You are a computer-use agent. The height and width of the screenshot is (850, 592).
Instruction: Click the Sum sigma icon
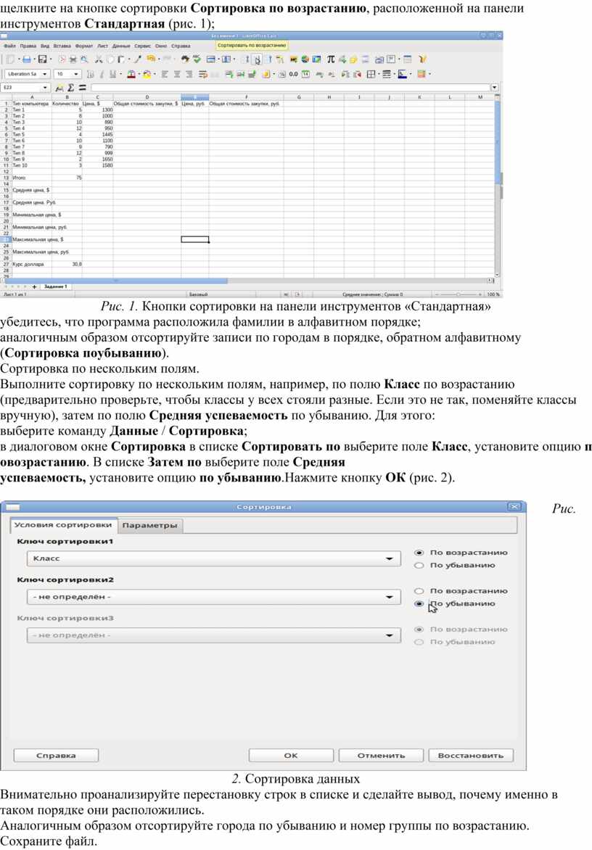point(70,87)
